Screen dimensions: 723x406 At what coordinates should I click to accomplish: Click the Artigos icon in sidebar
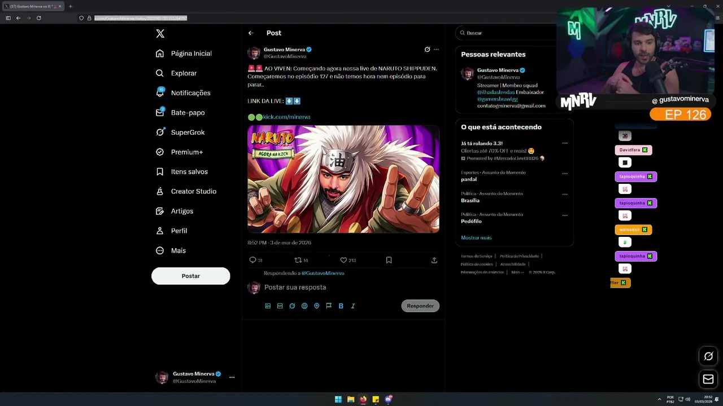(x=160, y=211)
